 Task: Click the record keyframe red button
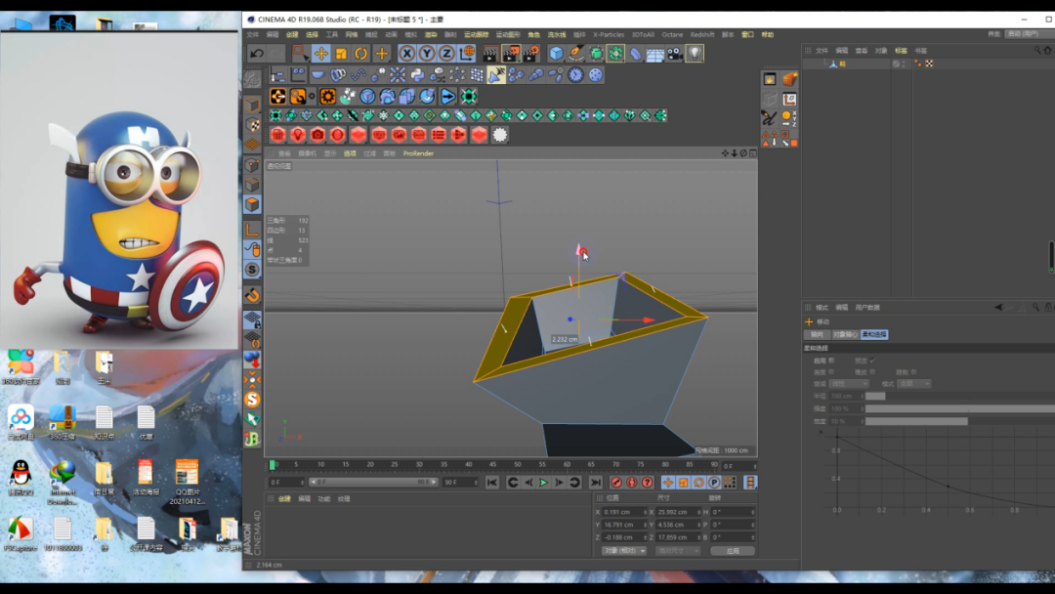click(x=615, y=483)
